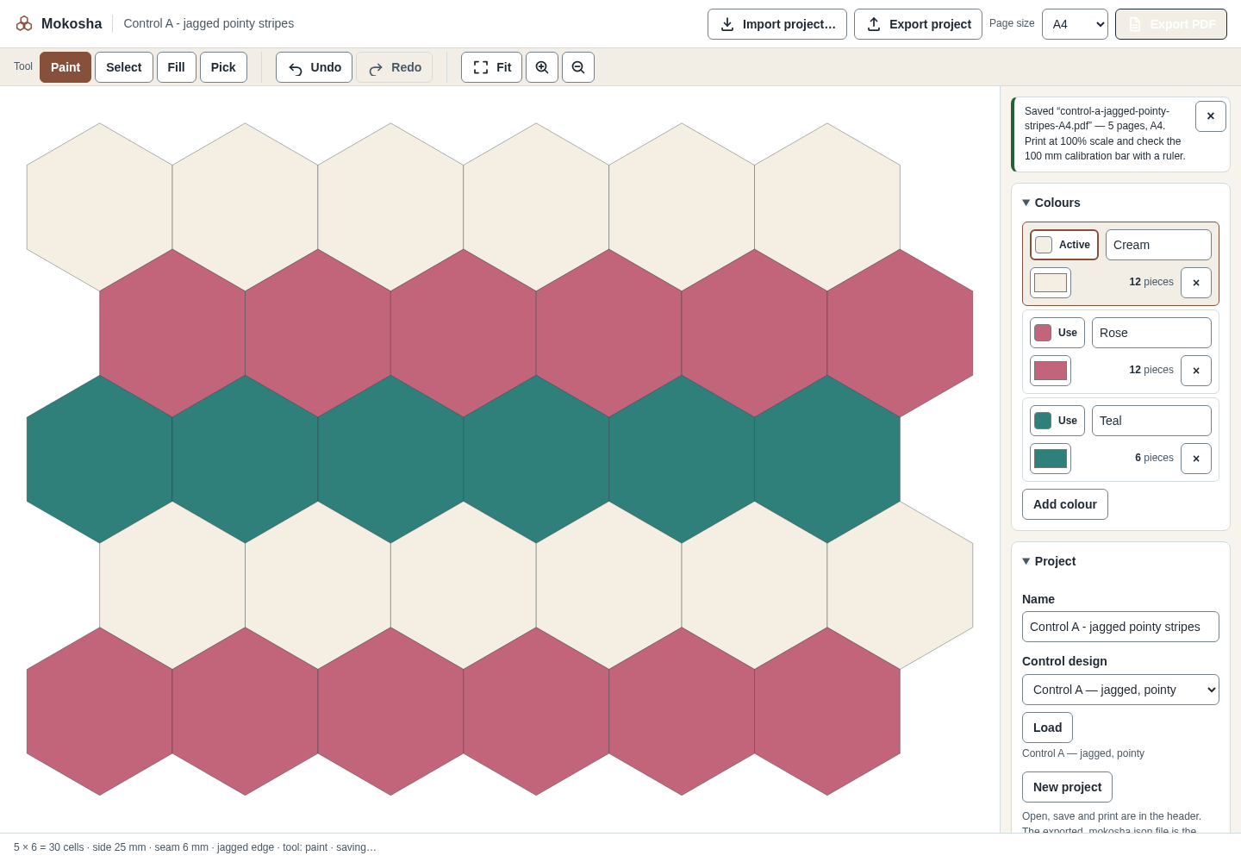
Task: Remove the Rose colour
Action: (x=1196, y=371)
